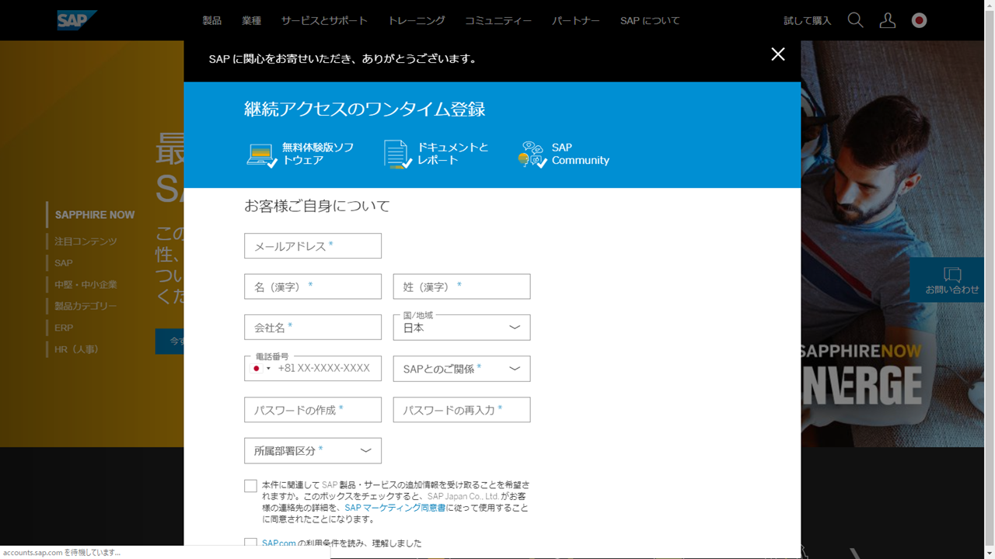Screen dimensions: 995x559
Task: Enable the SAP 製品・サービス情報受け取り checkbox
Action: pos(250,485)
